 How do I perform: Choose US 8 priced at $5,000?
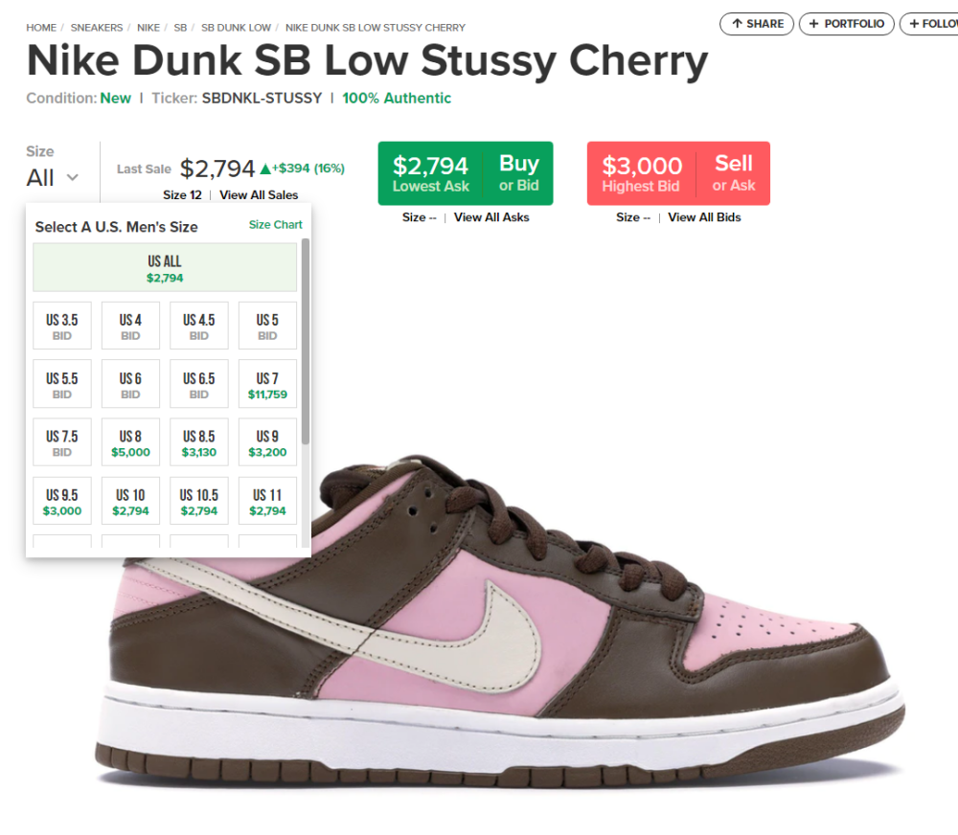[x=130, y=443]
